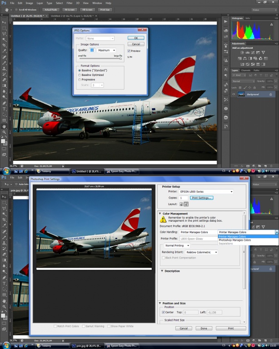Open the Kind filter dropdown in upper Layers panel
Viewport: 279px width, 349px height.
coord(239,75)
